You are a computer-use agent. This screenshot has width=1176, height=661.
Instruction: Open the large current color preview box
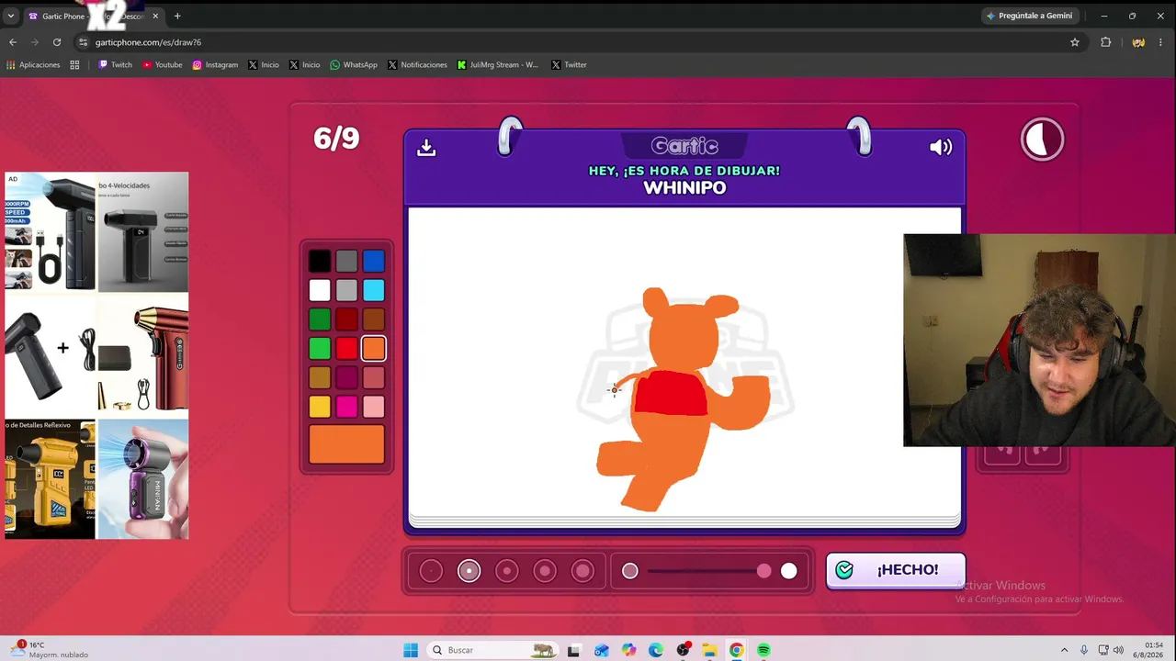pyautogui.click(x=346, y=444)
